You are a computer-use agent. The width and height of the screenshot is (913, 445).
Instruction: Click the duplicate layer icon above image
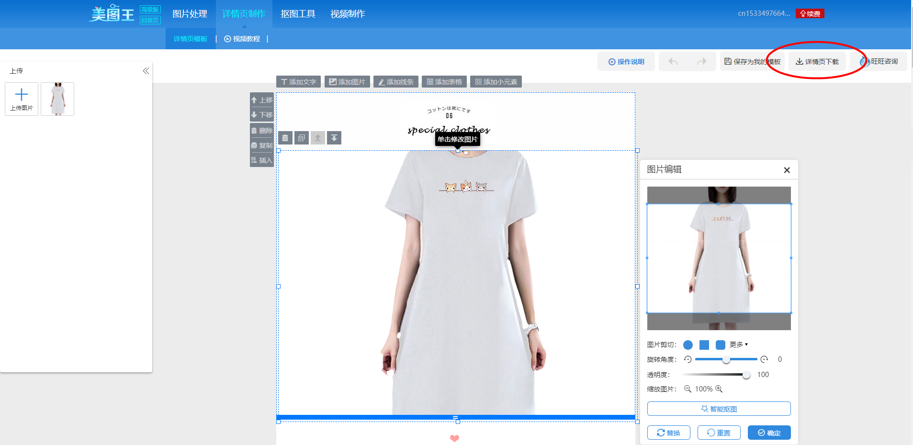[301, 138]
